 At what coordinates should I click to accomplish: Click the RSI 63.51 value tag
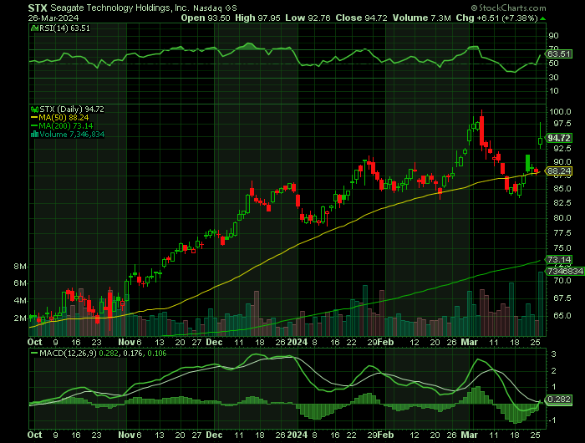point(558,54)
